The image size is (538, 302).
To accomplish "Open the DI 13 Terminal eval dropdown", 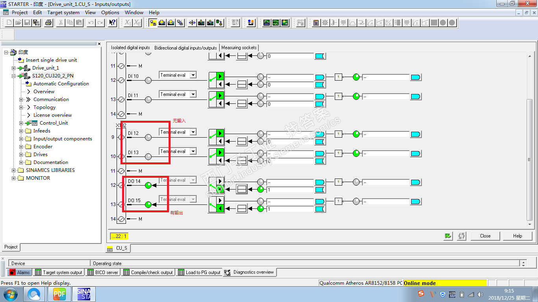I will (x=193, y=151).
